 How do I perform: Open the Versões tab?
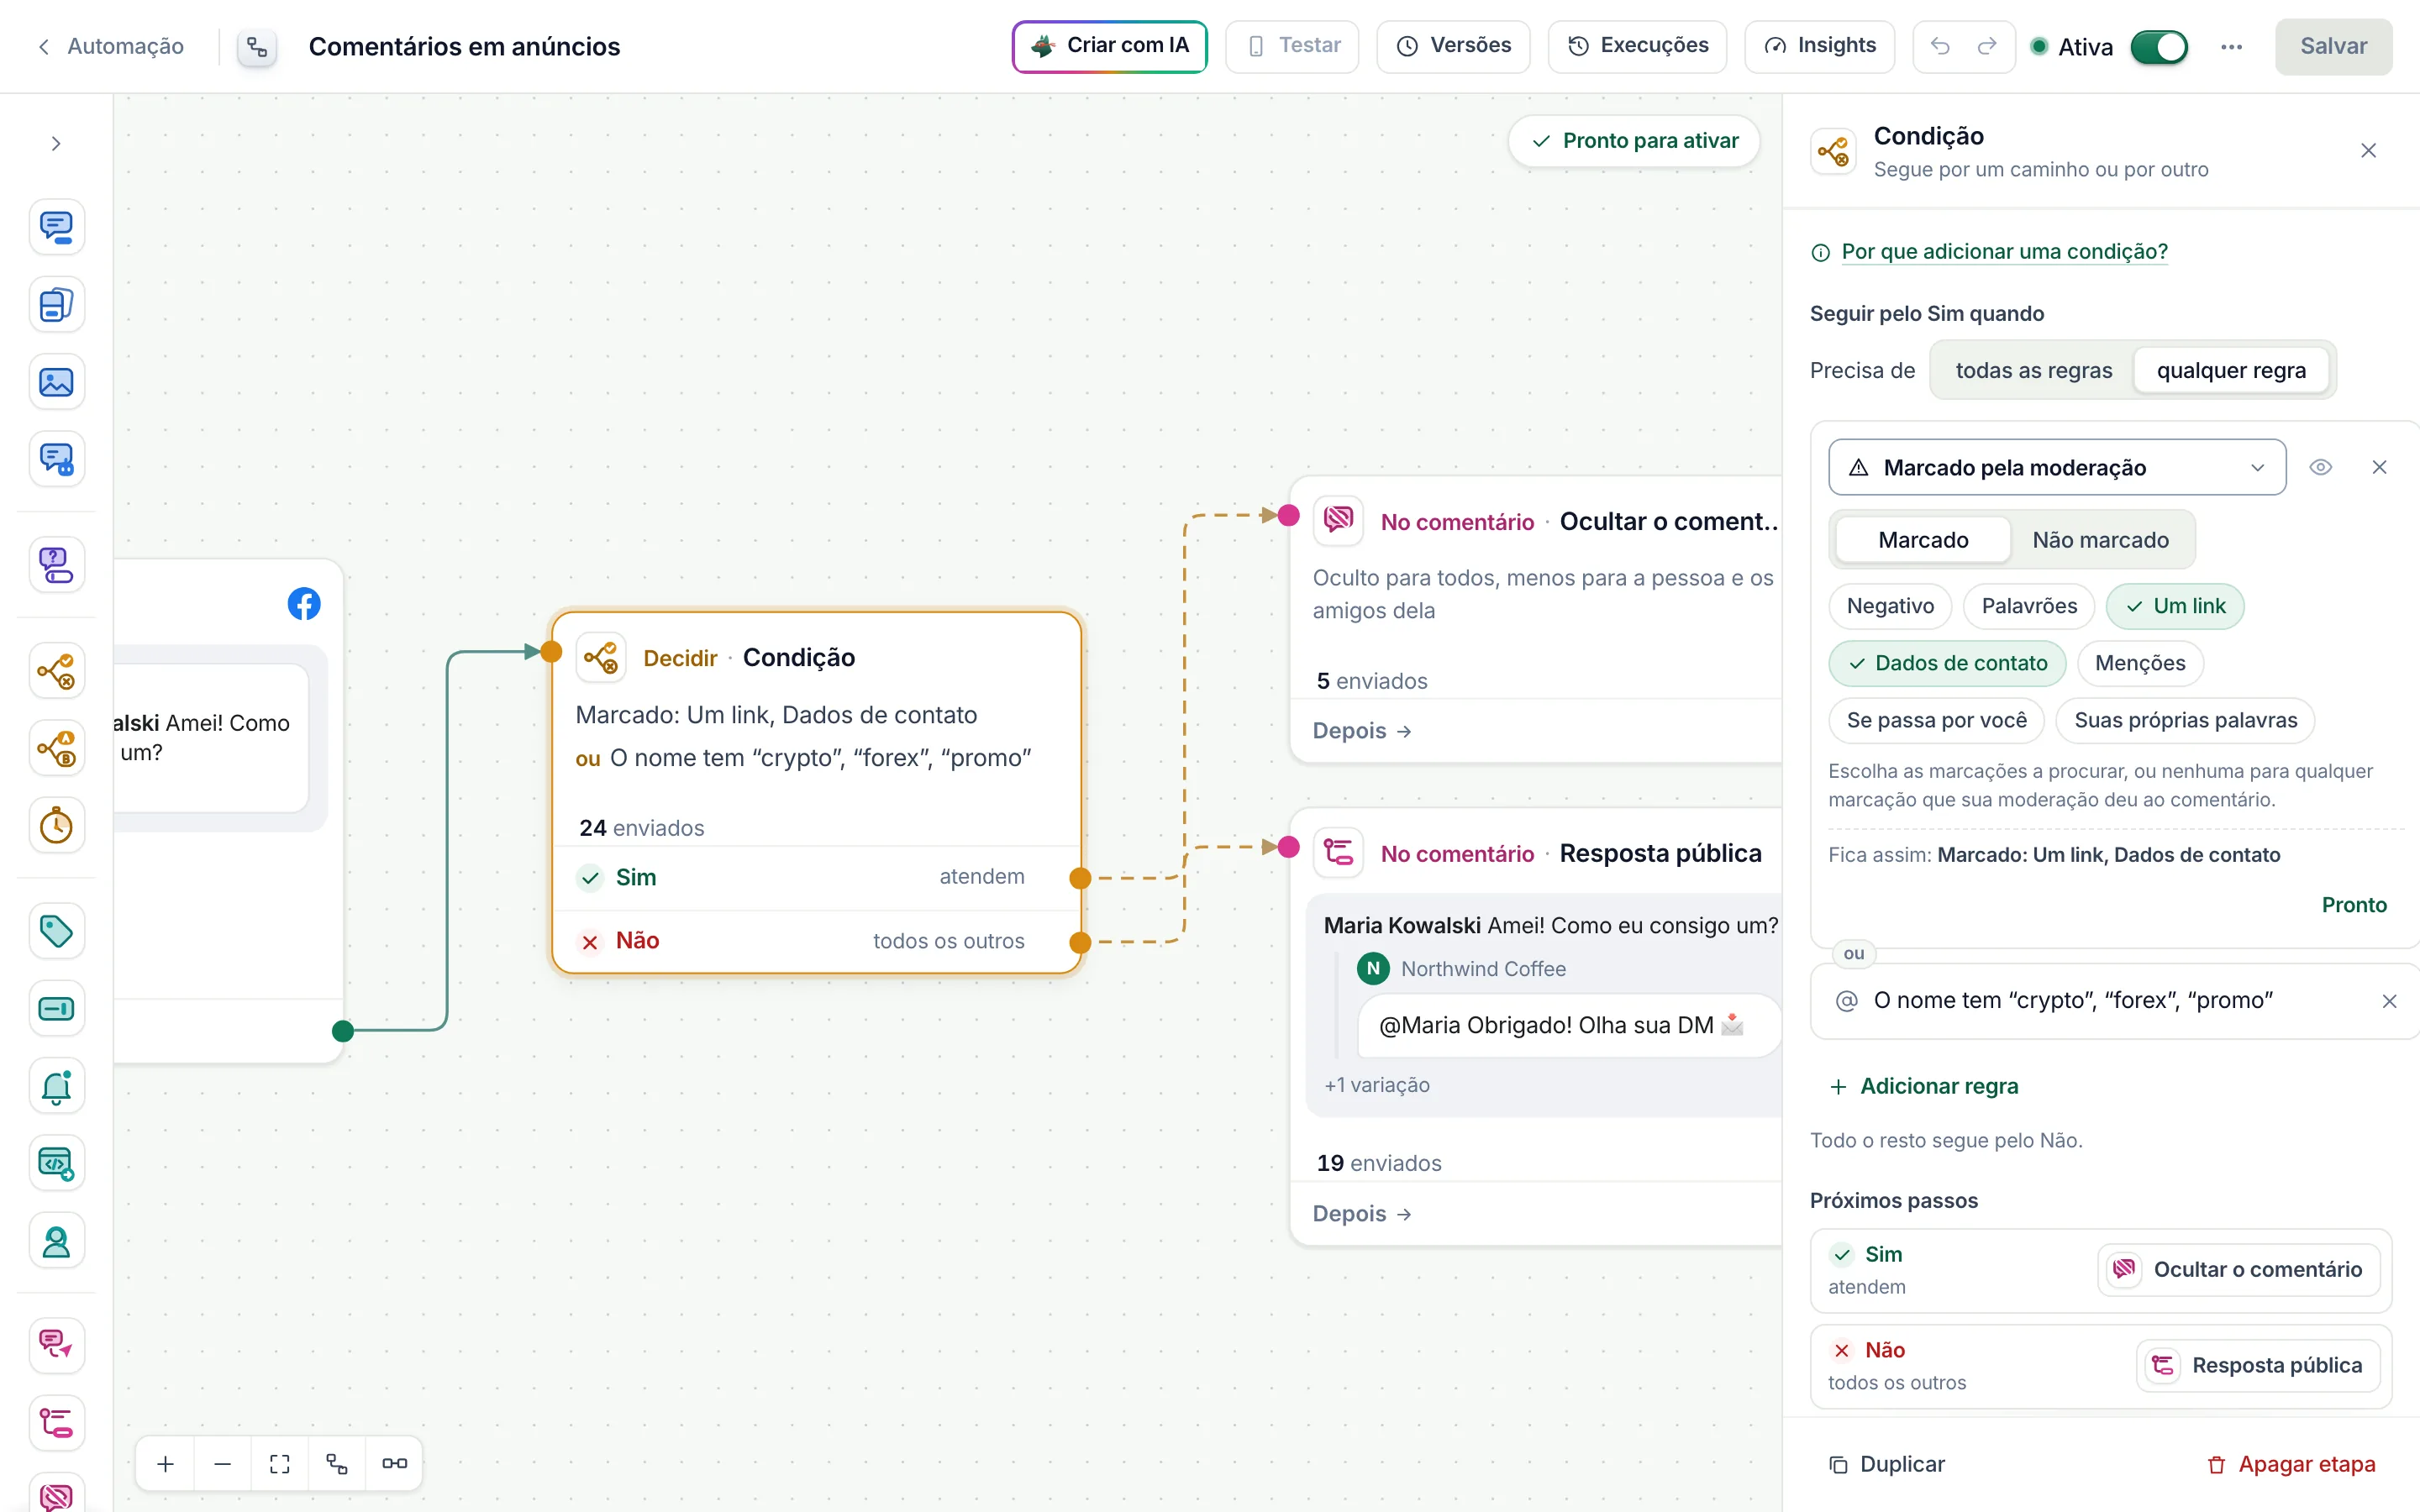1453,46
